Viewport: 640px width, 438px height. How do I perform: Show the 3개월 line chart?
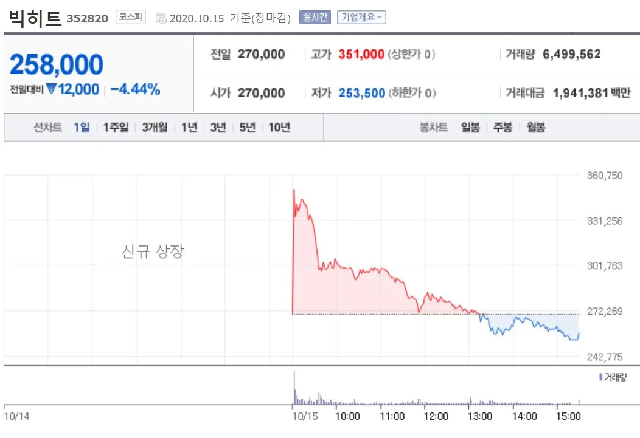[155, 128]
